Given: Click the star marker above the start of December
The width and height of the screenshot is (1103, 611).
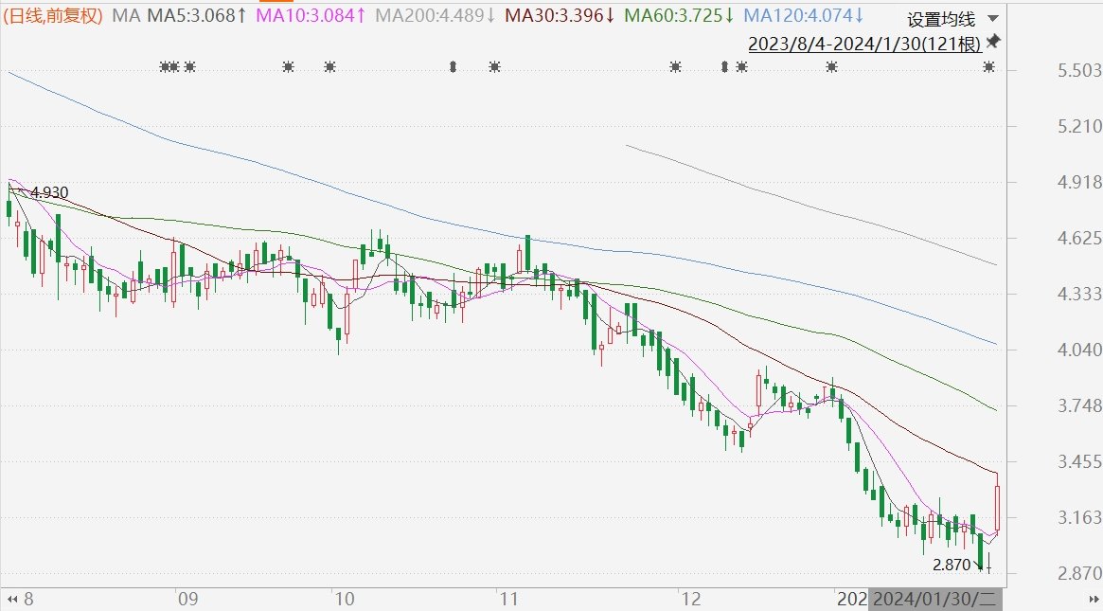Looking at the screenshot, I should [x=675, y=66].
